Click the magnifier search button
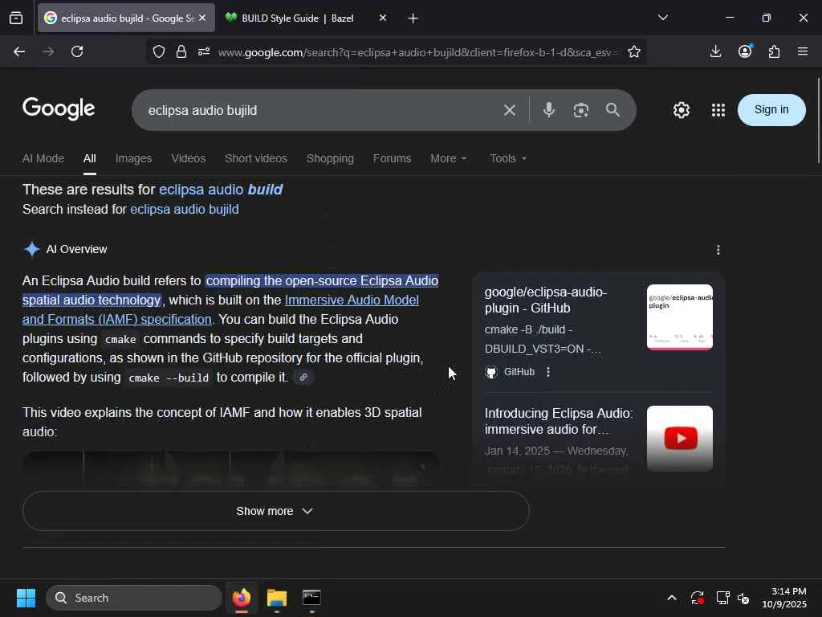The width and height of the screenshot is (822, 617). (x=612, y=109)
